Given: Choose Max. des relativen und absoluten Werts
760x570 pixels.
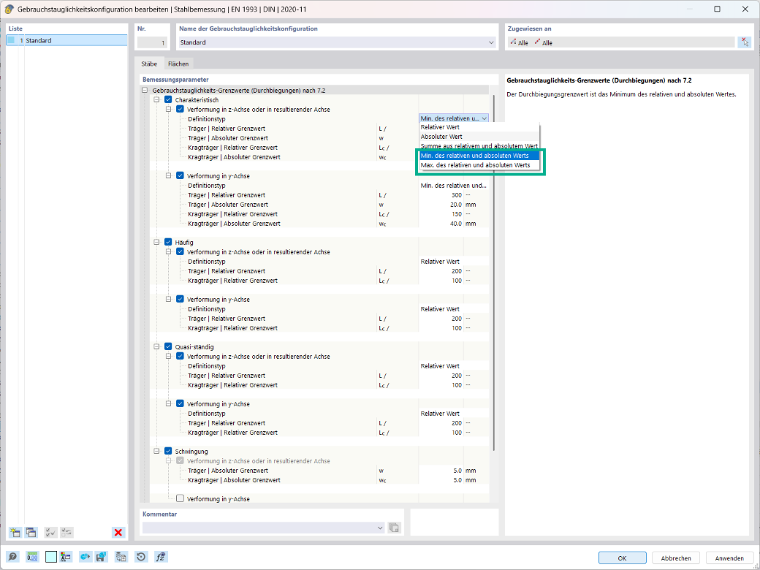Looking at the screenshot, I should tap(479, 165).
